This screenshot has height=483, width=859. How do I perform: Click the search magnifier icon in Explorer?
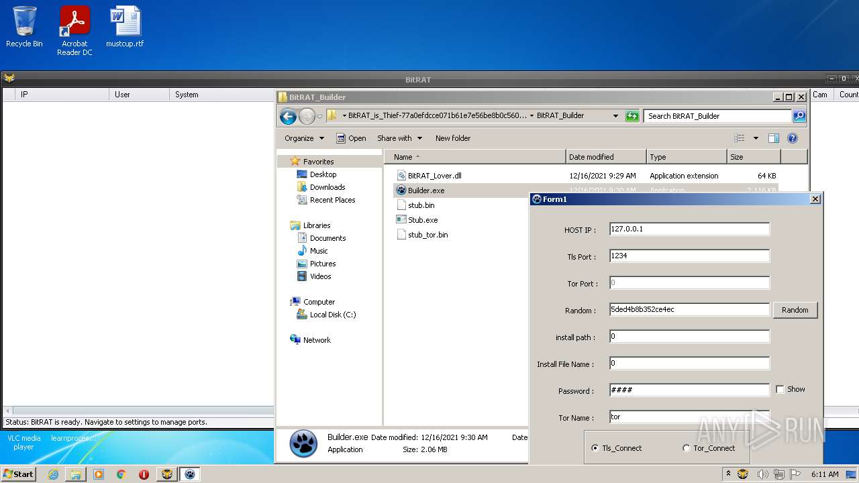799,116
